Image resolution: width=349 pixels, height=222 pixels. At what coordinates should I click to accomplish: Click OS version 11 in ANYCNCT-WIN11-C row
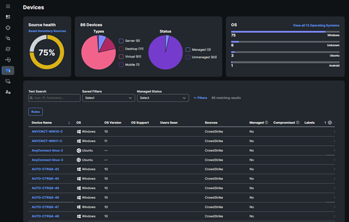click(106, 141)
